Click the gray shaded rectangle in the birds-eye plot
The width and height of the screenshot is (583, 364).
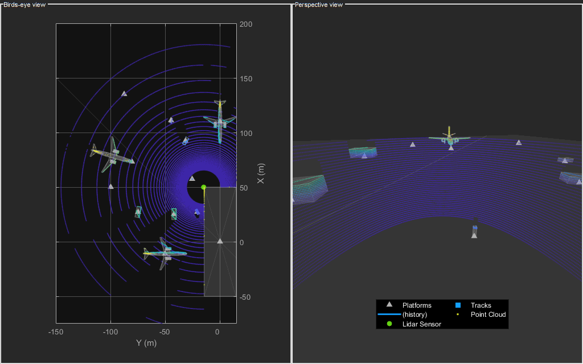[220, 241]
